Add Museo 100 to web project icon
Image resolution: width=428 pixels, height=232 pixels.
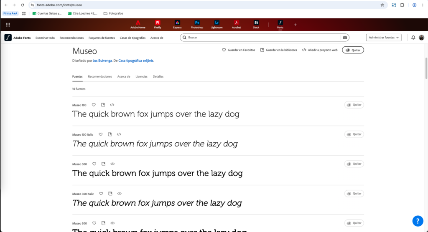click(112, 105)
